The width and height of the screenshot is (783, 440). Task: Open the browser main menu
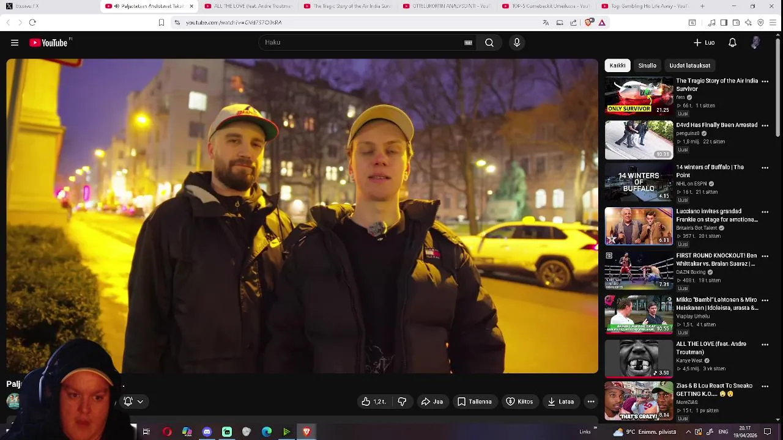[x=773, y=23]
